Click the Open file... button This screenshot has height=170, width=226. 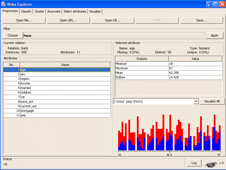tap(24, 20)
